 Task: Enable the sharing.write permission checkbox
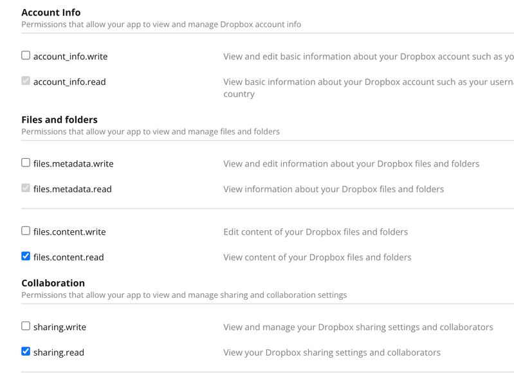26,326
